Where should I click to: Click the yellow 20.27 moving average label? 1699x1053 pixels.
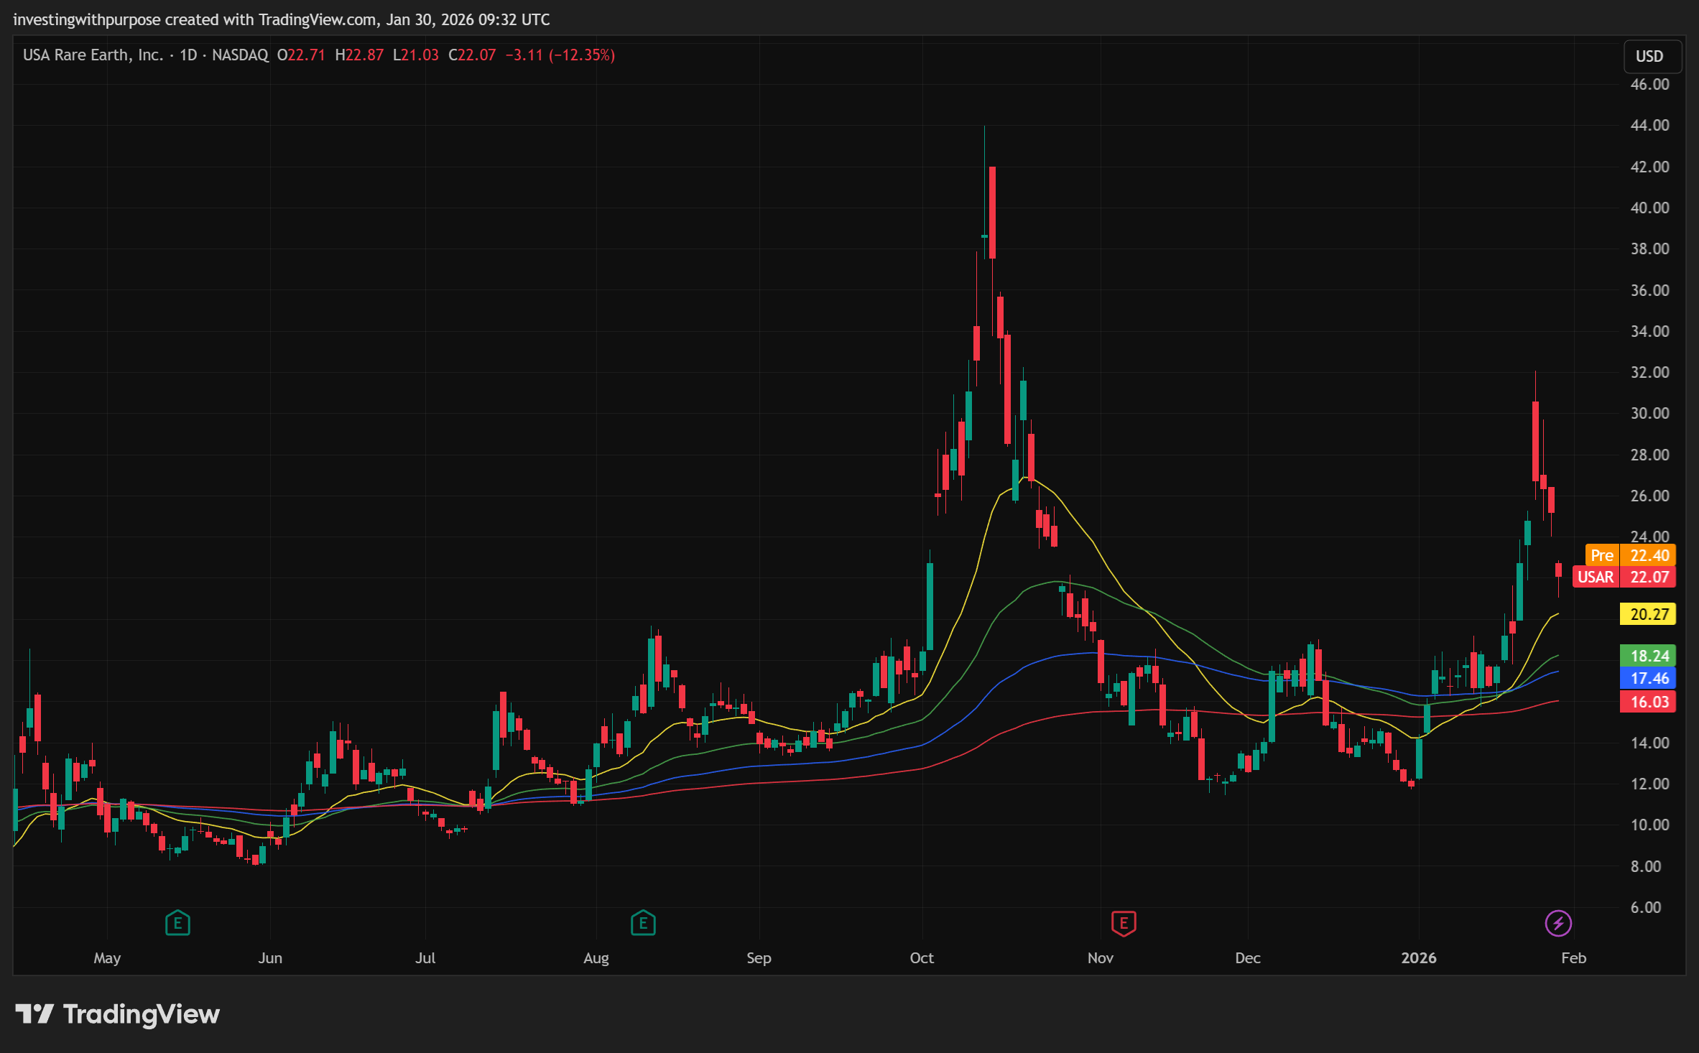1649,614
